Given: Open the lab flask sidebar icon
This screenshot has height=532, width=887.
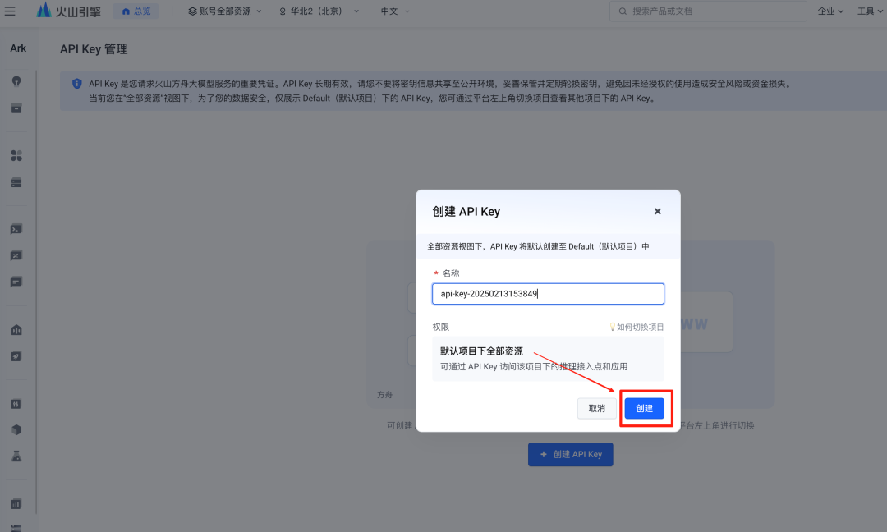Looking at the screenshot, I should [x=16, y=456].
